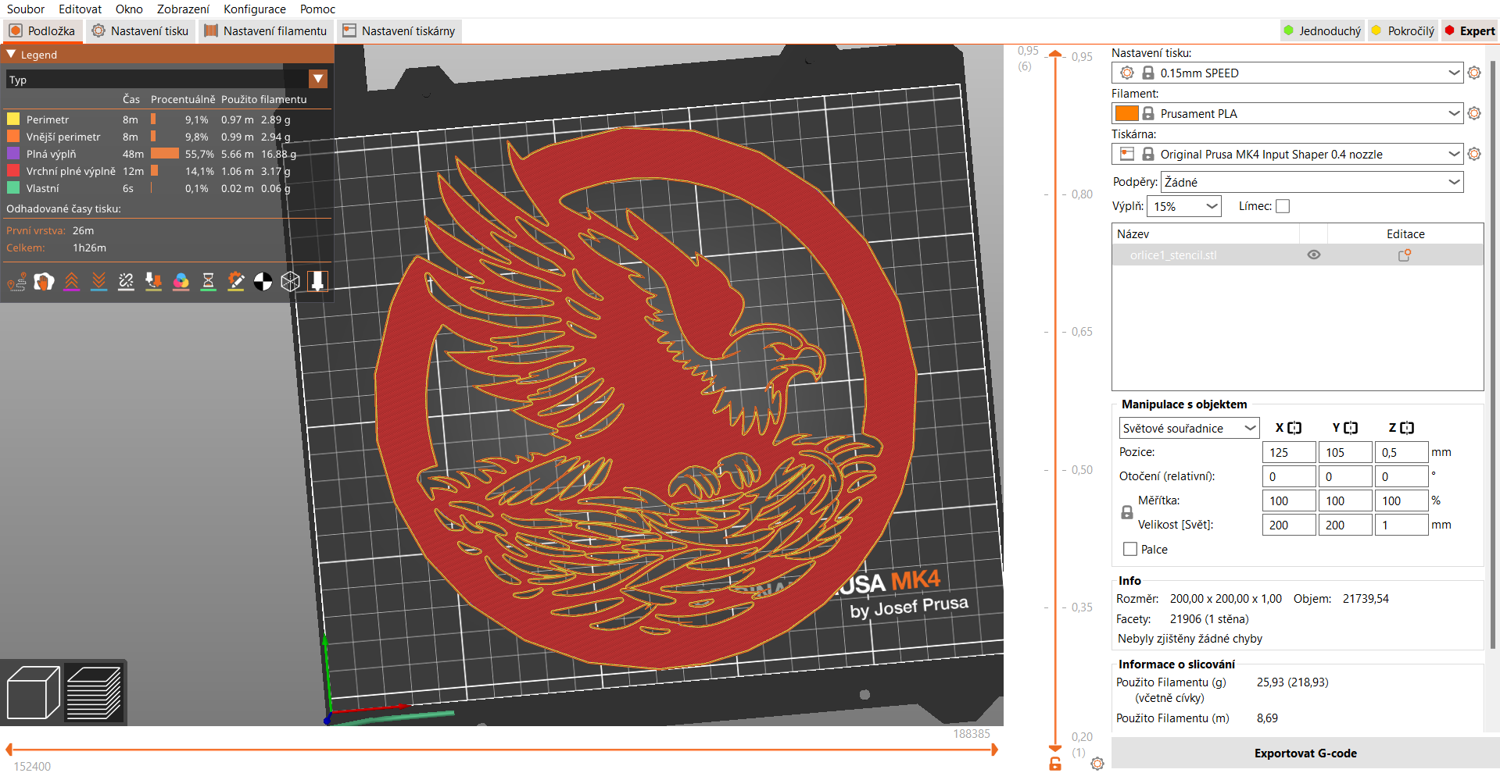1500x773 pixels.
Task: Click left thumb of horizontal moves slider
Action: (x=9, y=750)
